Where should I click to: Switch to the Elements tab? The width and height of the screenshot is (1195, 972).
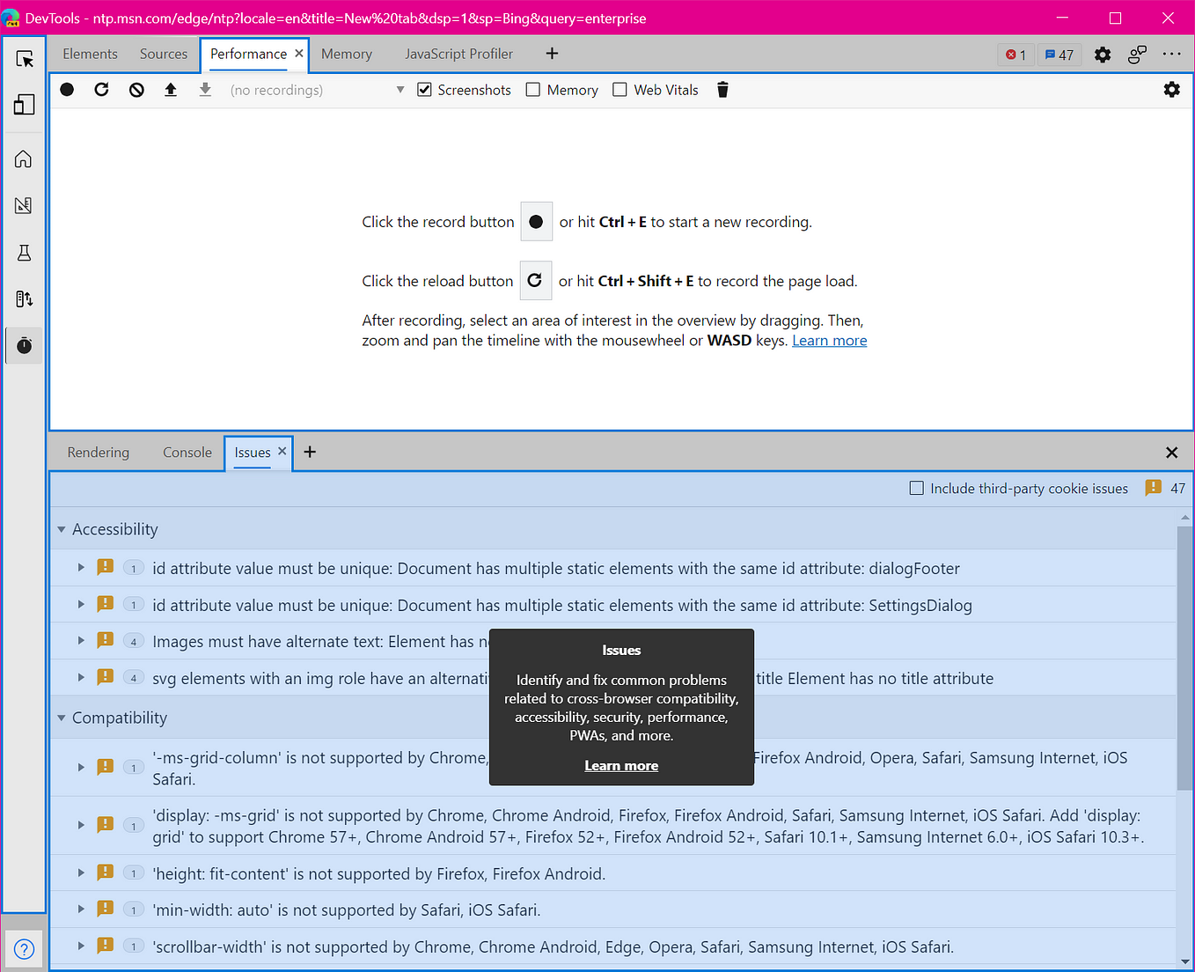pyautogui.click(x=90, y=54)
